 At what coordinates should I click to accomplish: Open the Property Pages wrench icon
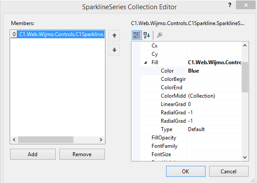coord(159,35)
